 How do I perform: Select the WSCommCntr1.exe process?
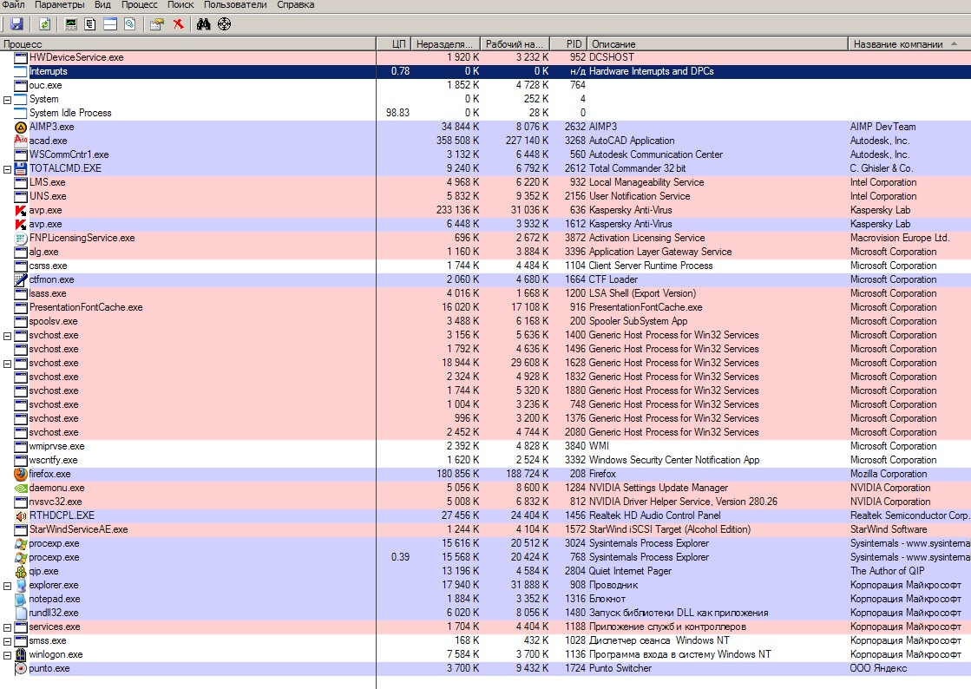pyautogui.click(x=69, y=154)
